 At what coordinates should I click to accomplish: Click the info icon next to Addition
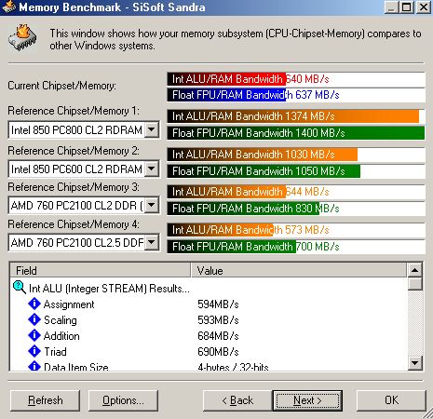coord(34,335)
